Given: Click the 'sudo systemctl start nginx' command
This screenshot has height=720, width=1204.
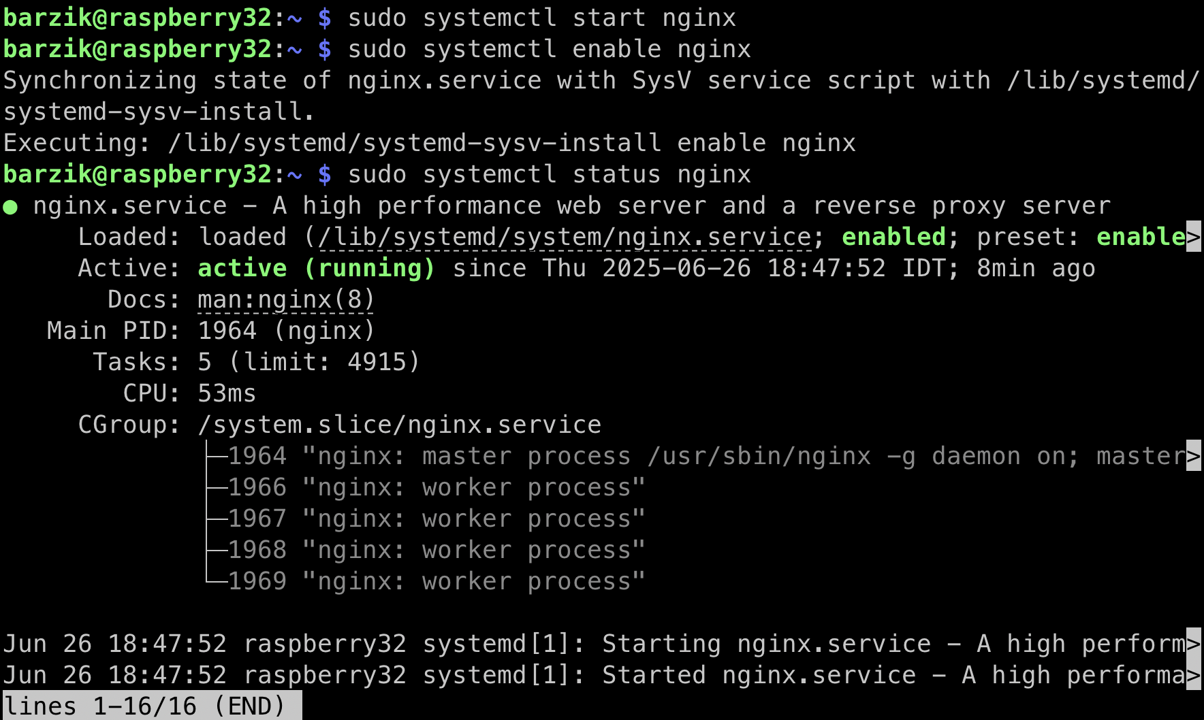Looking at the screenshot, I should pos(542,18).
